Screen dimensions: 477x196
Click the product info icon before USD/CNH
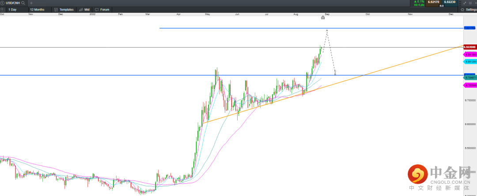pos(3,3)
